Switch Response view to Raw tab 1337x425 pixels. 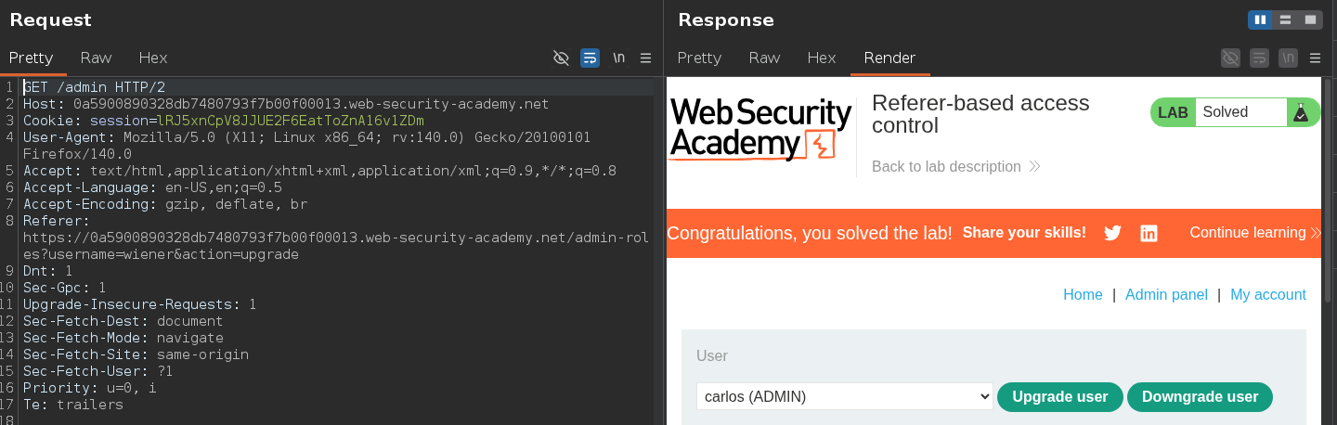click(x=764, y=58)
